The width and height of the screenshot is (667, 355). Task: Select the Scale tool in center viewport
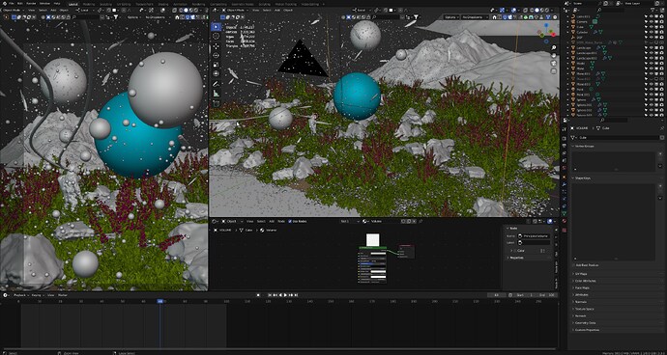[217, 65]
